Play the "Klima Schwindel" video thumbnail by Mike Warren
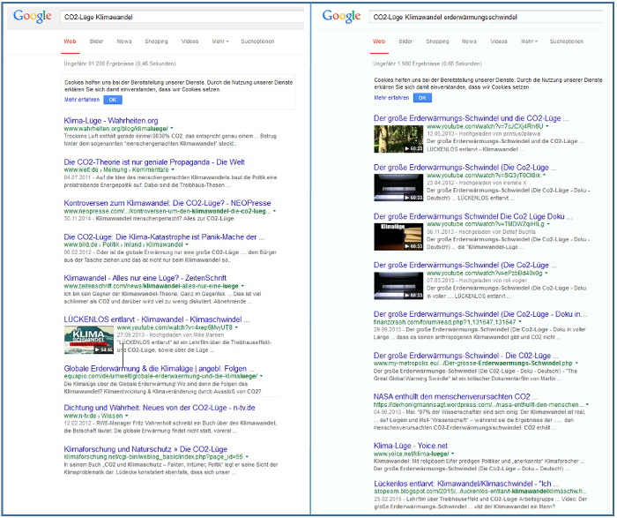The image size is (617, 518). pyautogui.click(x=87, y=339)
